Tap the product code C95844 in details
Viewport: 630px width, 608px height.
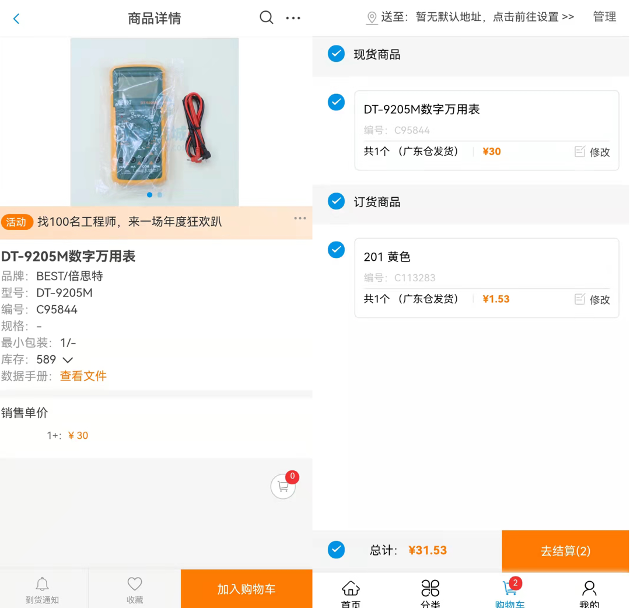pos(57,309)
